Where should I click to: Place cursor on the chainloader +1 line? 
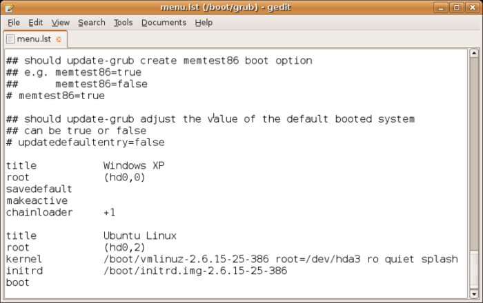[61, 212]
